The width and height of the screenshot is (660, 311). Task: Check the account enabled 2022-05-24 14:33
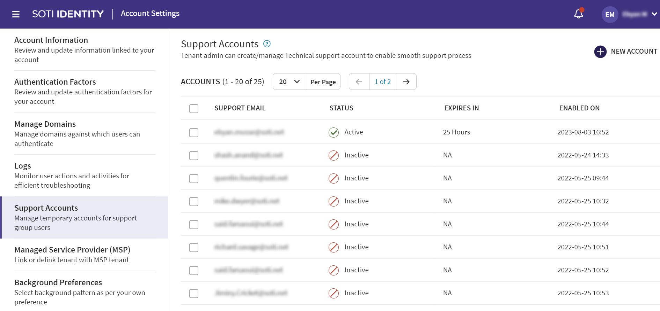194,155
